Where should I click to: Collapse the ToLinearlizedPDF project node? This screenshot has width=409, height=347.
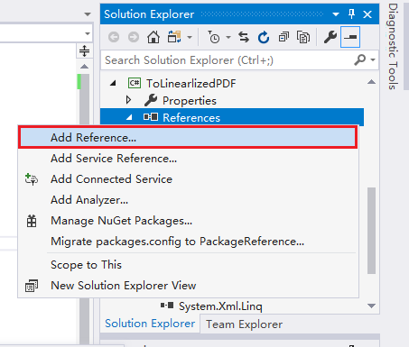113,83
